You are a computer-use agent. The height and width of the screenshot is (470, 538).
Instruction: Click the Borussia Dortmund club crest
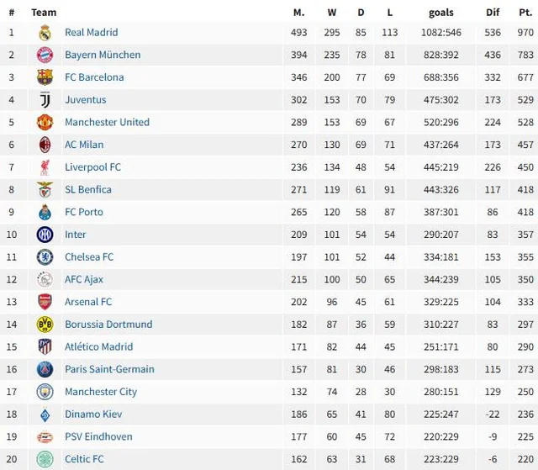45,325
